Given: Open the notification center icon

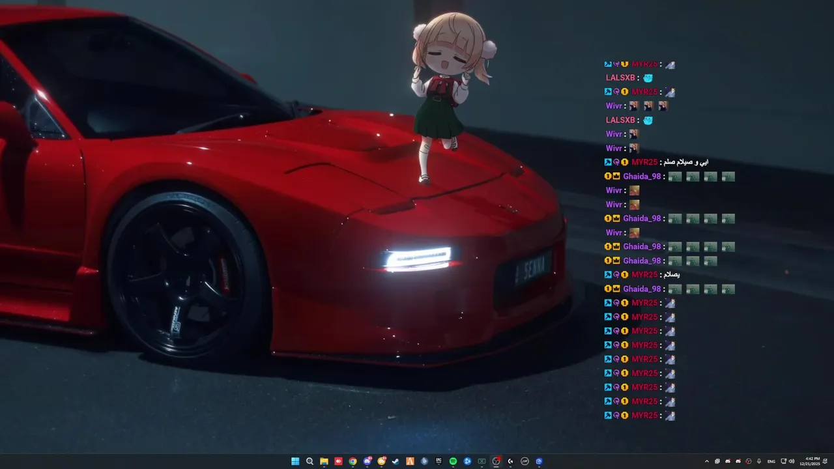Looking at the screenshot, I should (826, 461).
